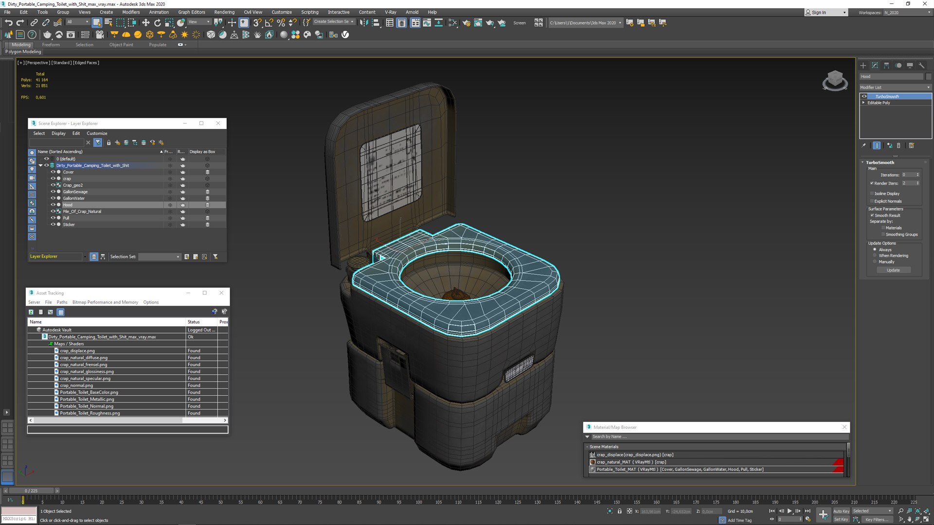Open the Graph Editors menu
This screenshot has width=934, height=525.
(192, 12)
